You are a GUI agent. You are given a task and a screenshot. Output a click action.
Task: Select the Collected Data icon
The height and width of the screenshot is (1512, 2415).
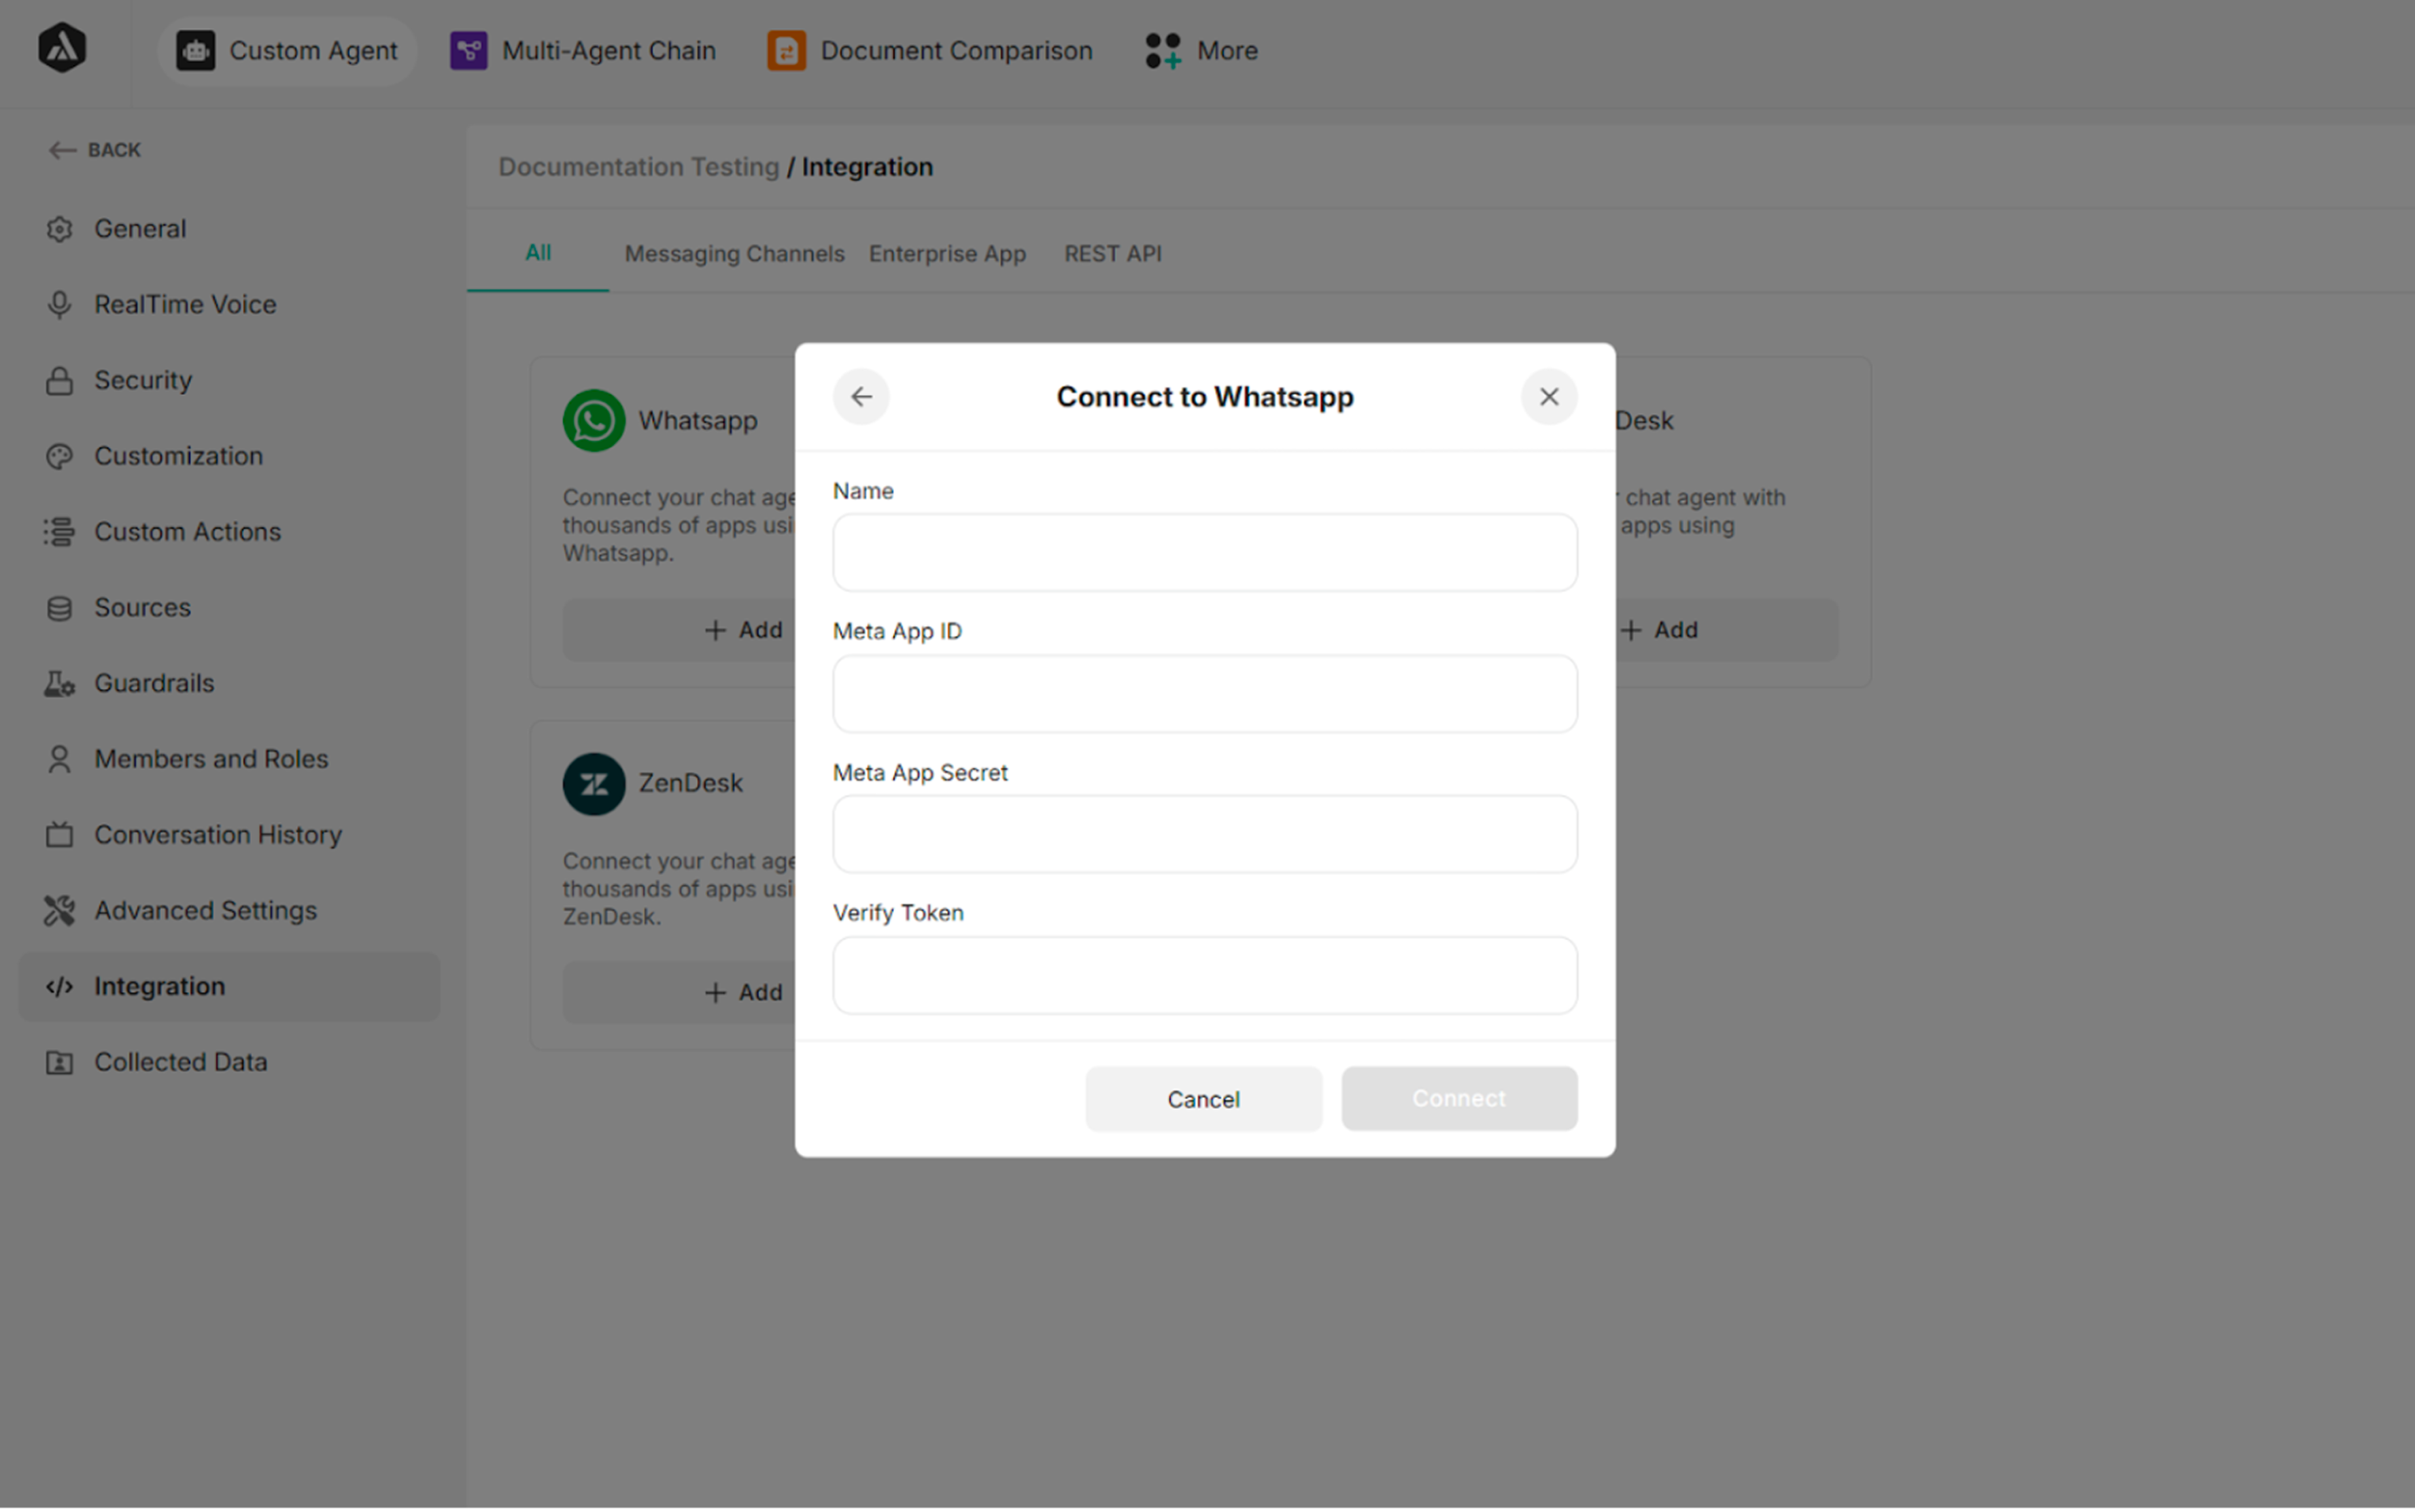point(59,1062)
